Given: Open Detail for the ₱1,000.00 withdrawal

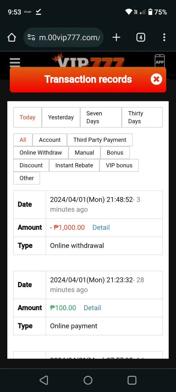Looking at the screenshot, I should coord(101,228).
